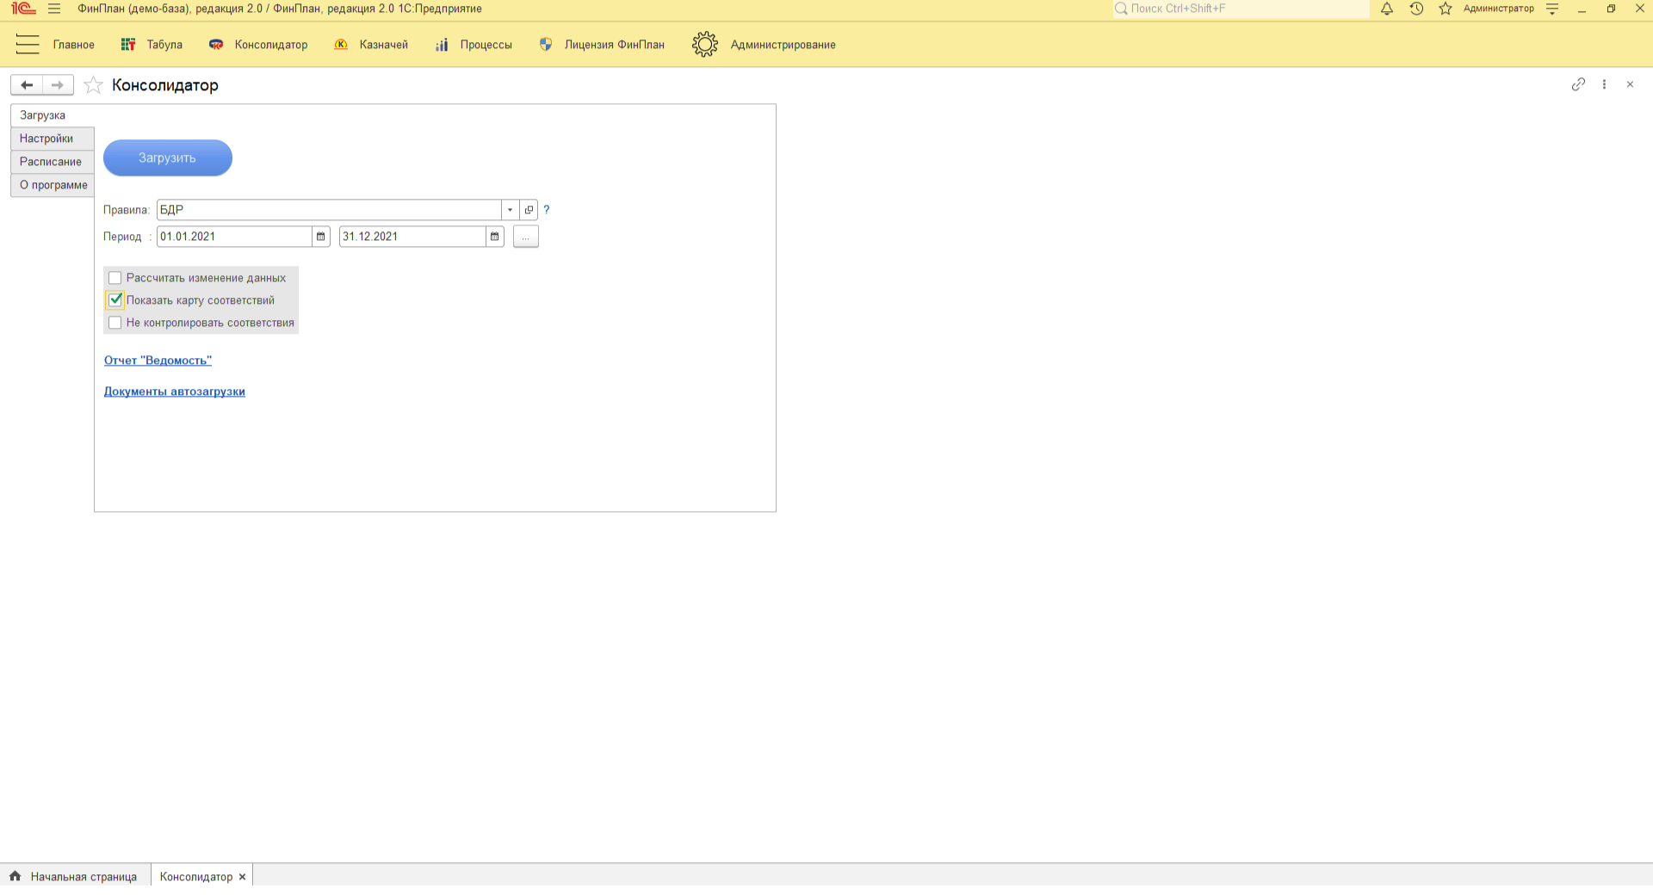This screenshot has width=1653, height=895.
Task: Open the selected Правила item icon
Action: pyautogui.click(x=529, y=210)
